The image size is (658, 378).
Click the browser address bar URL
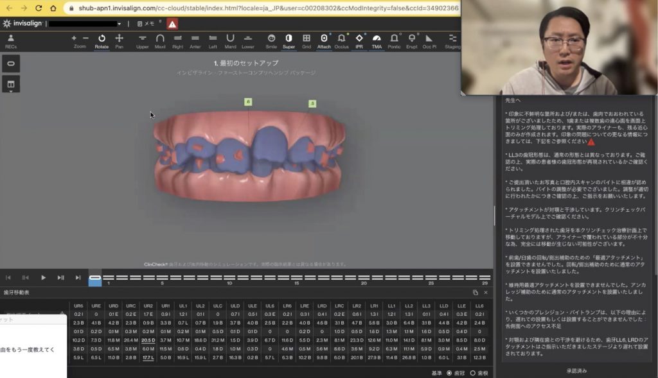tap(268, 8)
